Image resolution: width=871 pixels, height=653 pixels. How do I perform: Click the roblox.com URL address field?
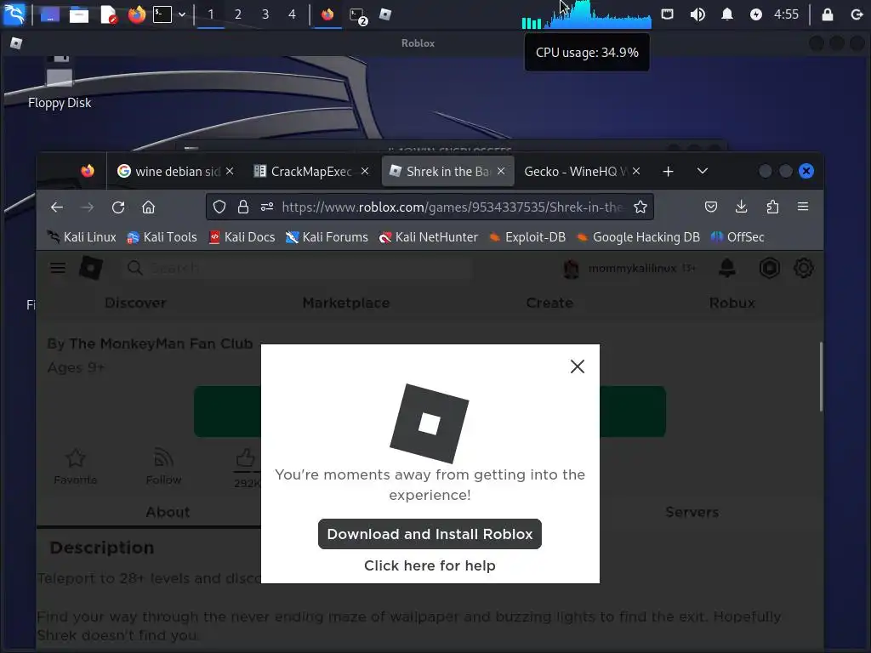point(453,207)
